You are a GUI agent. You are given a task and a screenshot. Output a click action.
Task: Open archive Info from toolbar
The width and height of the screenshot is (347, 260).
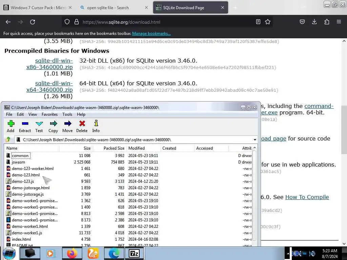[96, 127]
